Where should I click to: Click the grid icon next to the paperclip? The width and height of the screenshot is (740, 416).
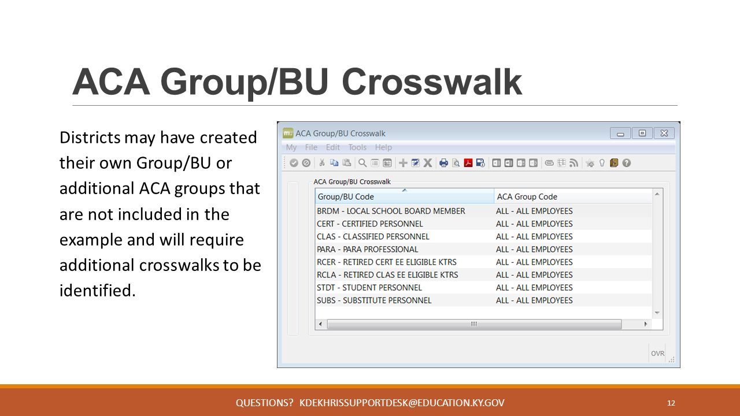coord(562,163)
